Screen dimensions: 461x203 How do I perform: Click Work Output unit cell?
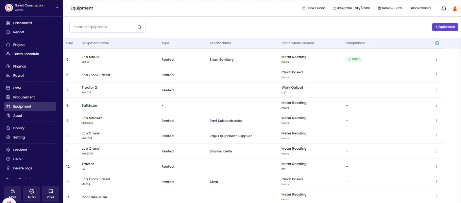[292, 88]
